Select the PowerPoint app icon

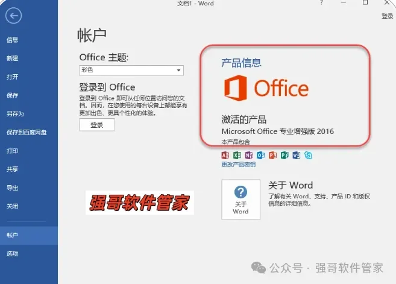[272, 155]
